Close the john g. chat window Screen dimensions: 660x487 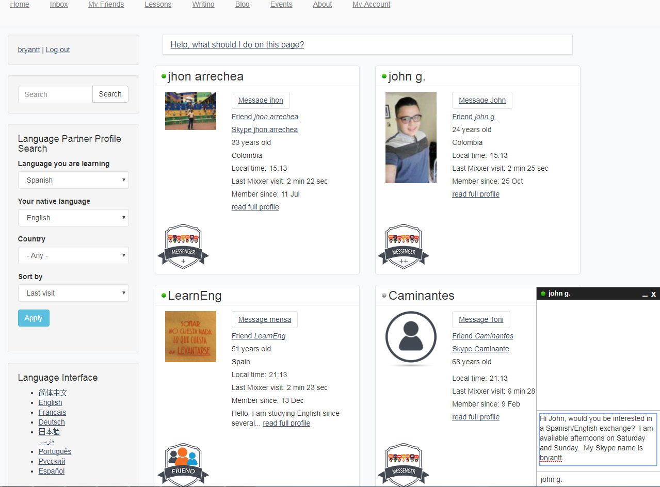pyautogui.click(x=653, y=294)
